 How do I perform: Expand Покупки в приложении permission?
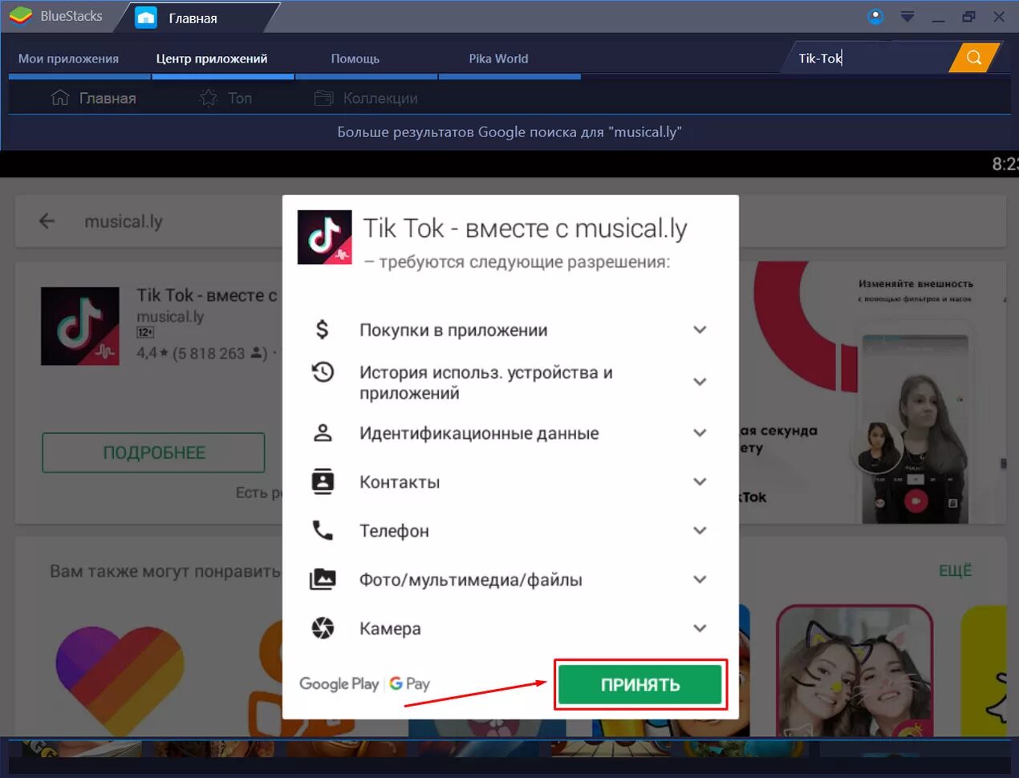click(700, 330)
